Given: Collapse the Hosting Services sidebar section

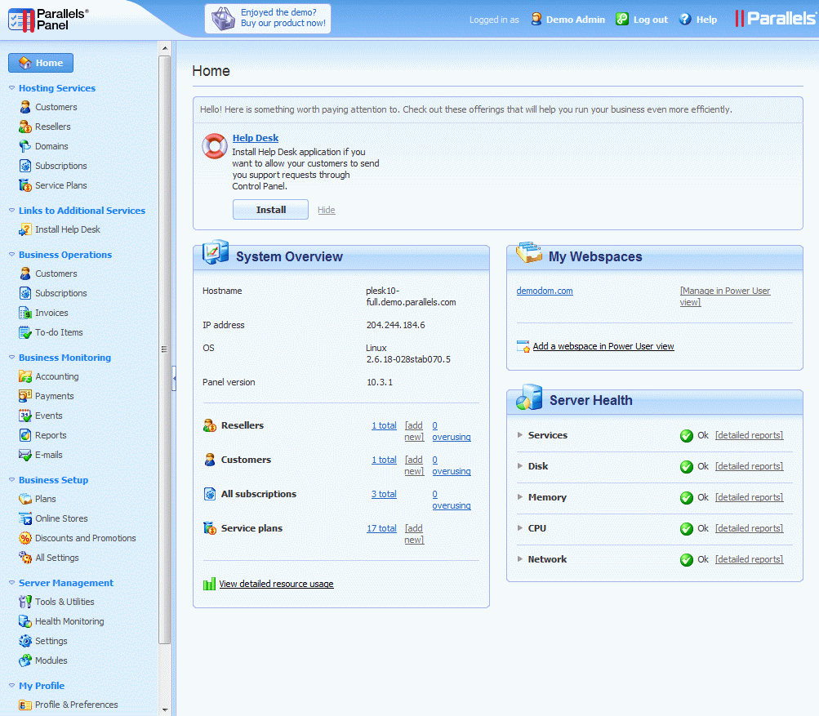Looking at the screenshot, I should pyautogui.click(x=12, y=88).
